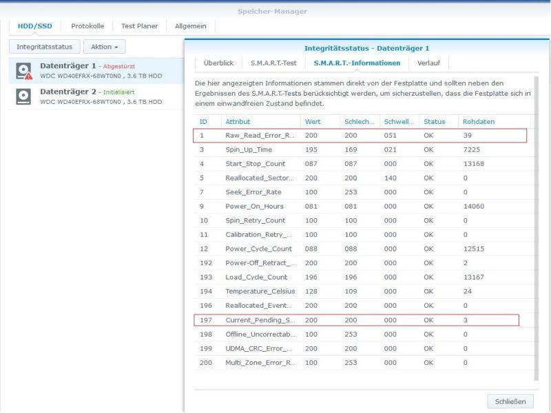This screenshot has width=551, height=413.
Task: Click raw data value 13168
Action: 473,164
